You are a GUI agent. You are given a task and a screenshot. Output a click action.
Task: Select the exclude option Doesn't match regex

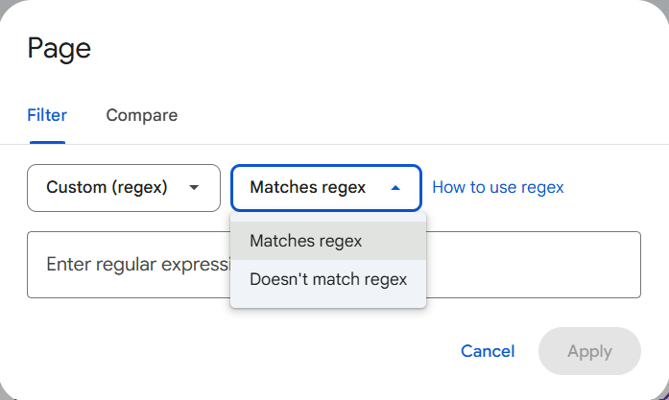328,280
